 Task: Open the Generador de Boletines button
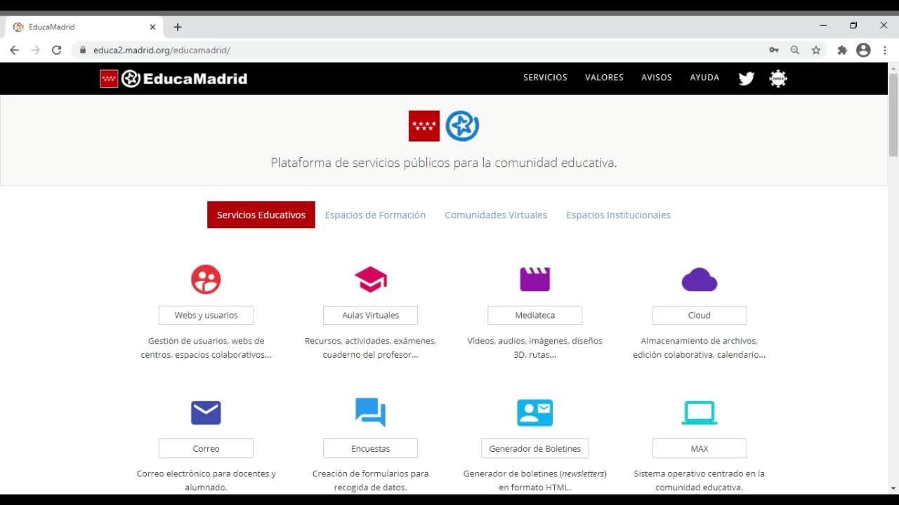click(534, 448)
